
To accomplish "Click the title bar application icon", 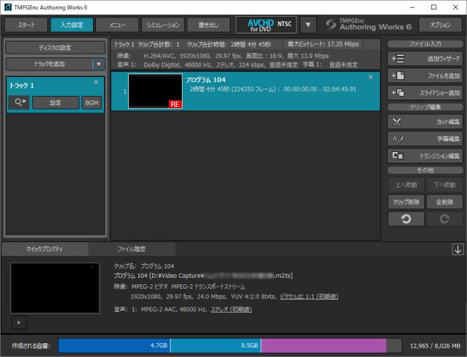I will click(x=8, y=7).
